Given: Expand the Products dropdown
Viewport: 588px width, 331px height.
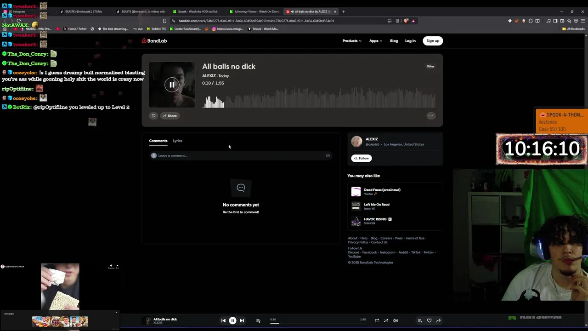Looking at the screenshot, I should (x=352, y=41).
